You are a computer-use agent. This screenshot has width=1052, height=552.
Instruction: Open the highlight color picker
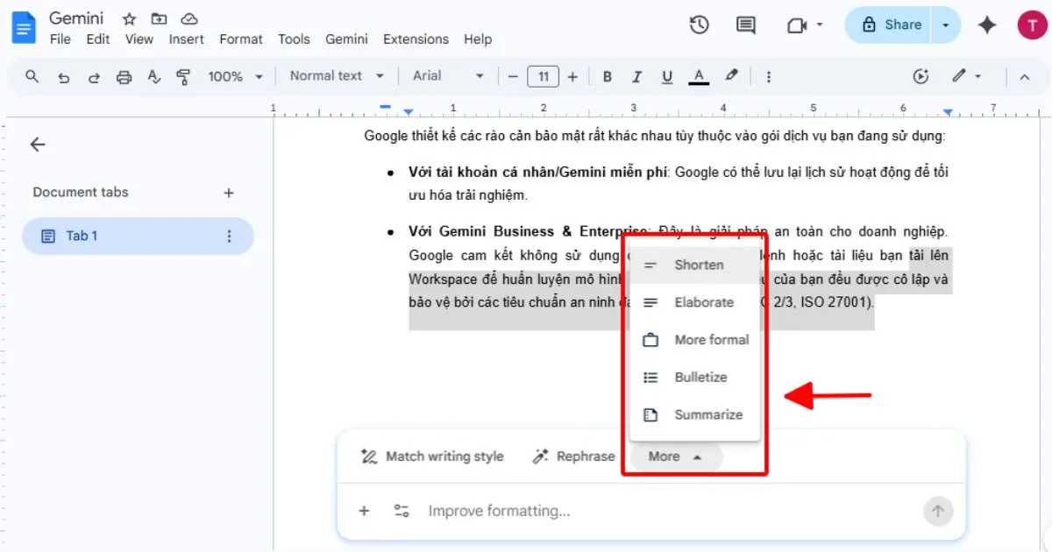coord(731,76)
